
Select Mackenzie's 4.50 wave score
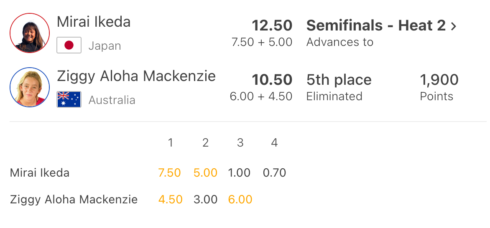click(x=170, y=200)
